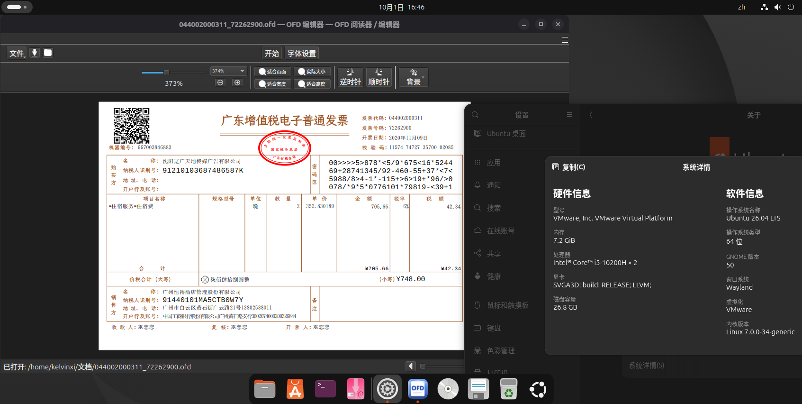
Task: Click the previous page arrow in status bar
Action: click(411, 366)
